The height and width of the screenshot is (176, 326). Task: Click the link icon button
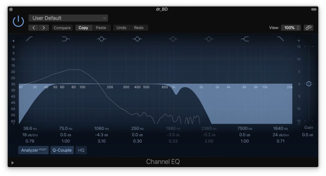coord(308,28)
